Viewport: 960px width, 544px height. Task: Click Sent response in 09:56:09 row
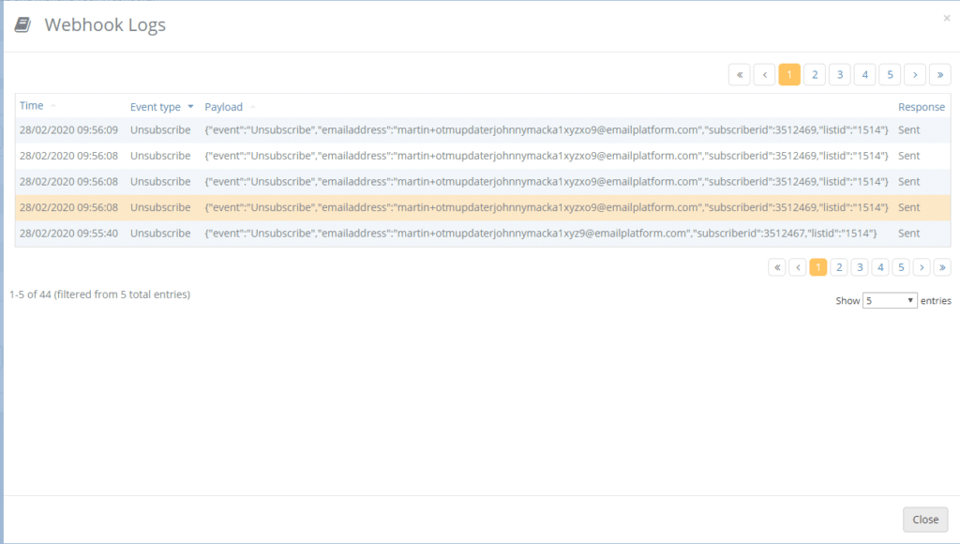(x=908, y=129)
